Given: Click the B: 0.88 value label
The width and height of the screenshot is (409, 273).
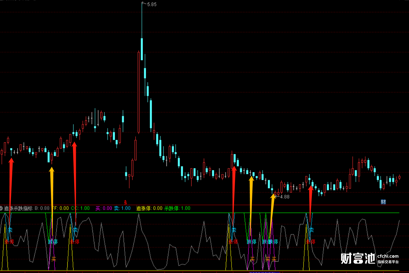Looking at the screenshot, I should click(x=42, y=208).
